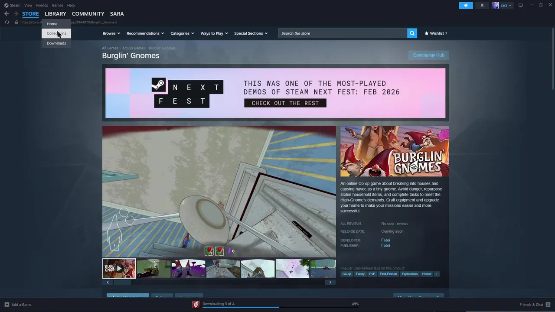Expand the Ways to Play menu

click(x=214, y=33)
